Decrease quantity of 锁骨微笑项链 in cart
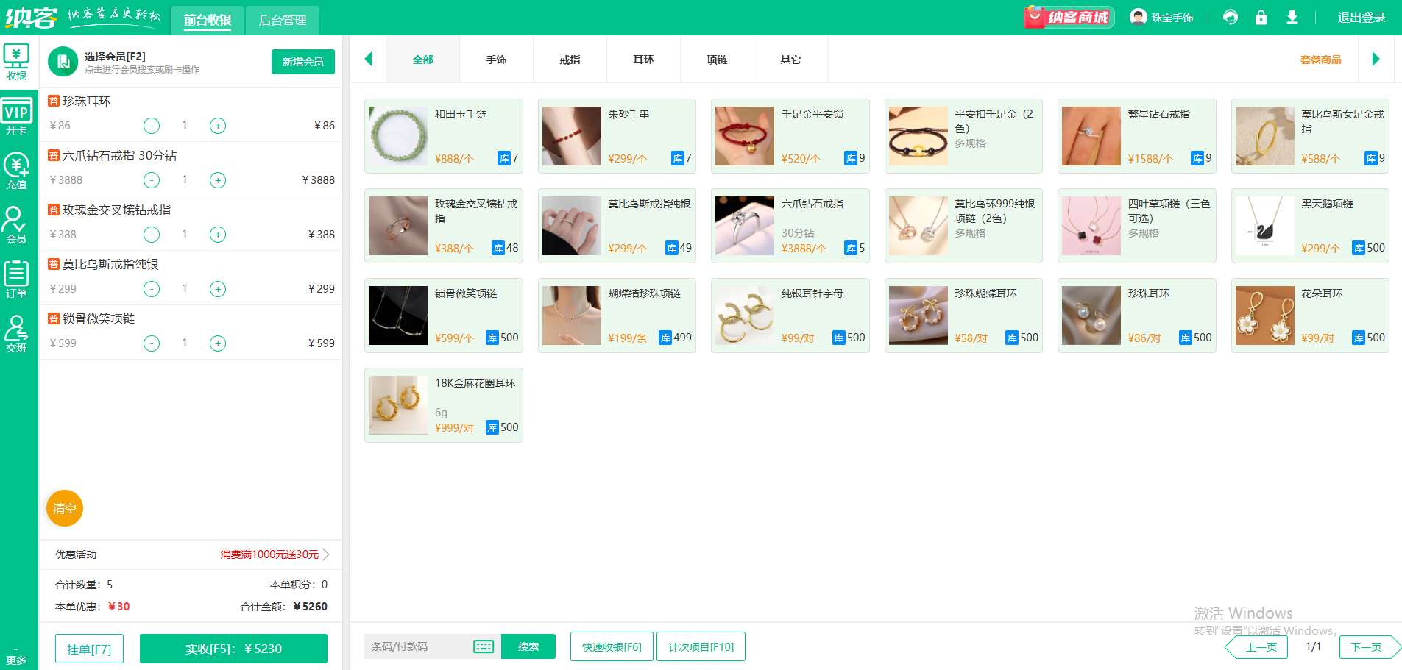 tap(152, 343)
